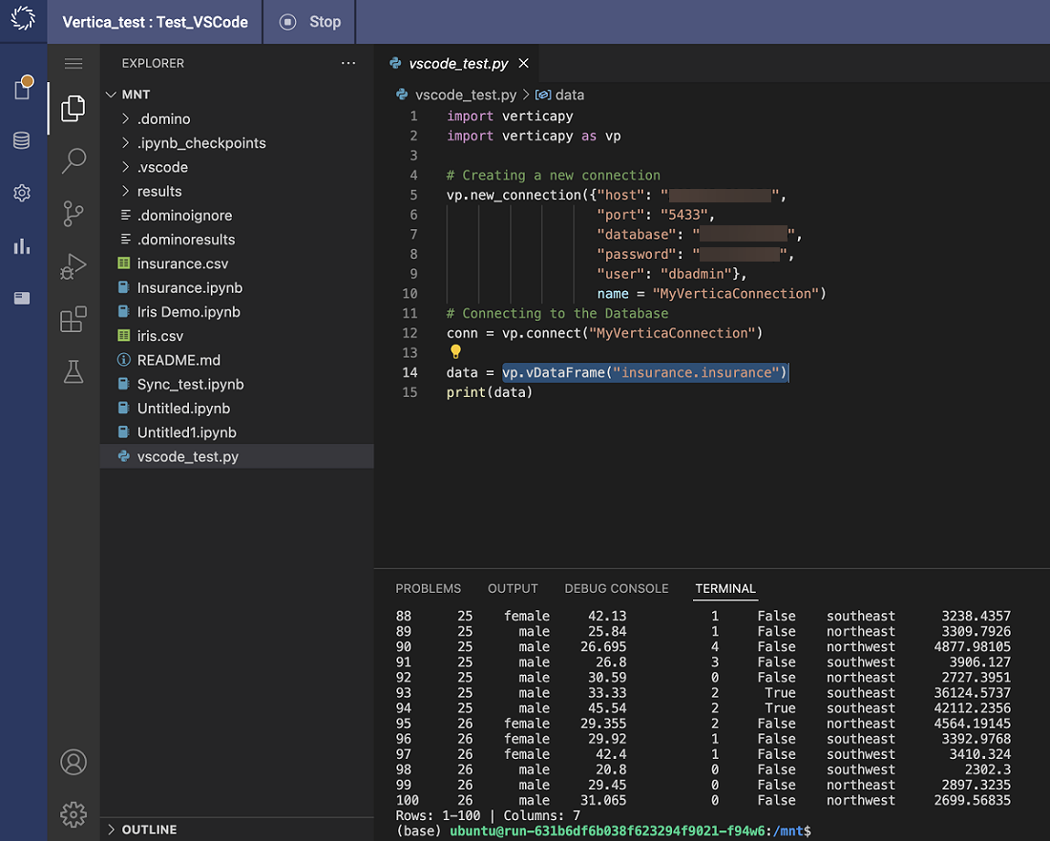This screenshot has height=841, width=1050.
Task: Open the Run and Debug view icon
Action: pyautogui.click(x=73, y=265)
